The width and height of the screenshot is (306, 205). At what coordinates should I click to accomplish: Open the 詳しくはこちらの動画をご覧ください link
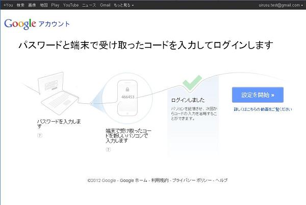(x=263, y=109)
